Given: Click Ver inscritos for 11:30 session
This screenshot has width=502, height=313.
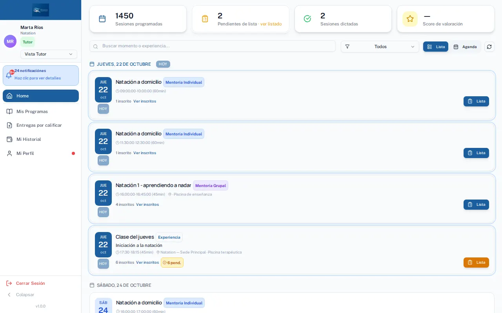Looking at the screenshot, I should click(145, 153).
